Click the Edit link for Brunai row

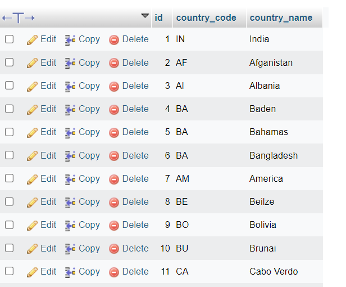(x=48, y=248)
